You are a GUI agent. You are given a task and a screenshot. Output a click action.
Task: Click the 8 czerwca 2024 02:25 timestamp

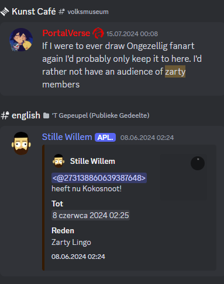(x=91, y=215)
